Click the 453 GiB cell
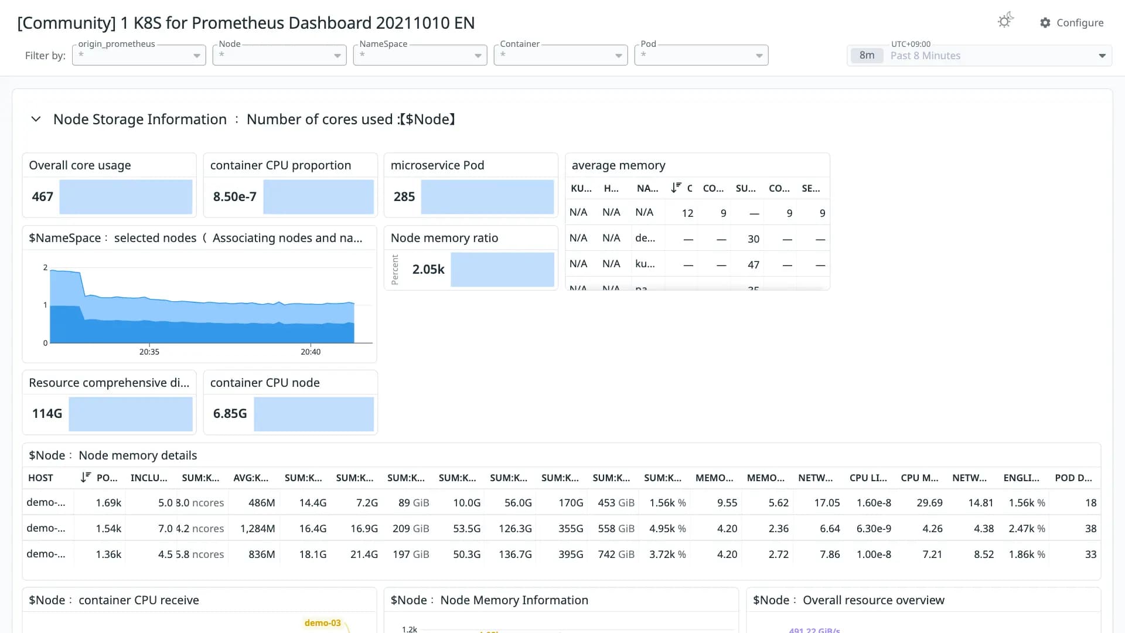This screenshot has width=1125, height=633. click(x=616, y=503)
